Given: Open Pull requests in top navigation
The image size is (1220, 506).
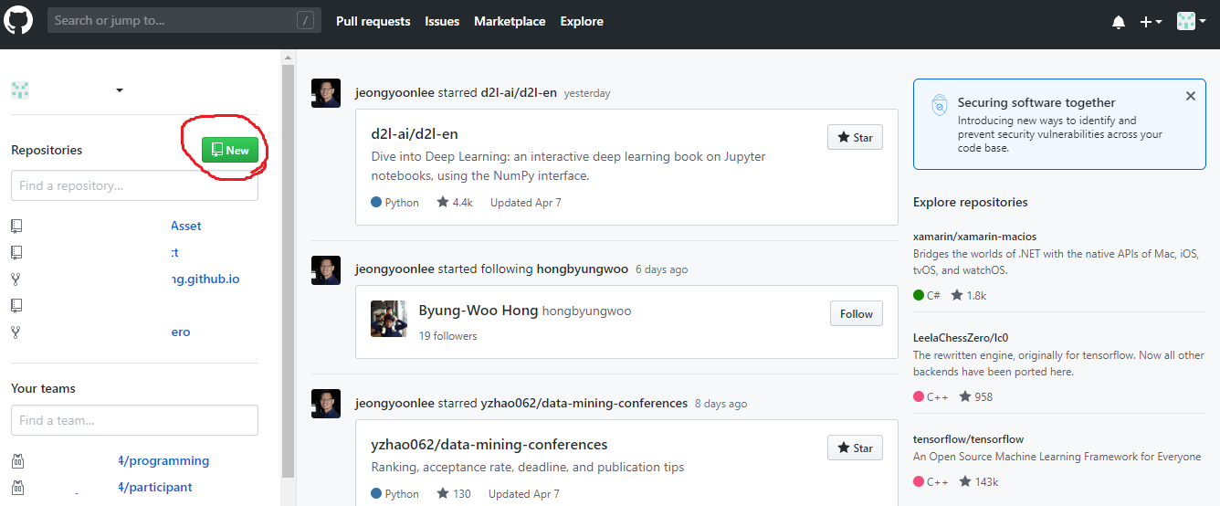Looking at the screenshot, I should (x=373, y=21).
